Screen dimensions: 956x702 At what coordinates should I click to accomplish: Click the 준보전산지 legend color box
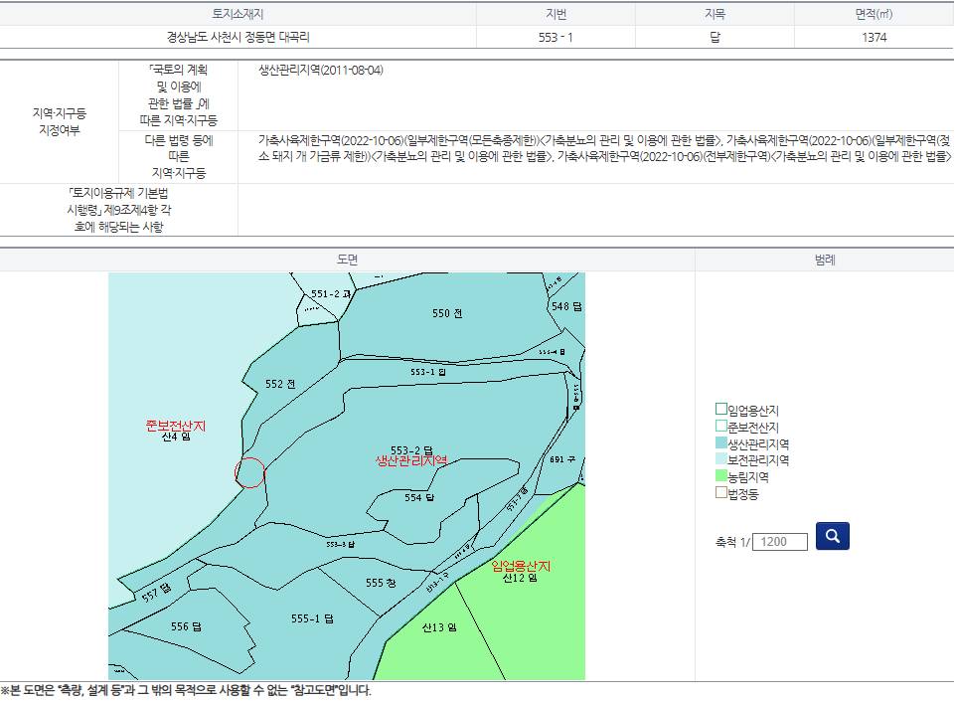coord(721,426)
